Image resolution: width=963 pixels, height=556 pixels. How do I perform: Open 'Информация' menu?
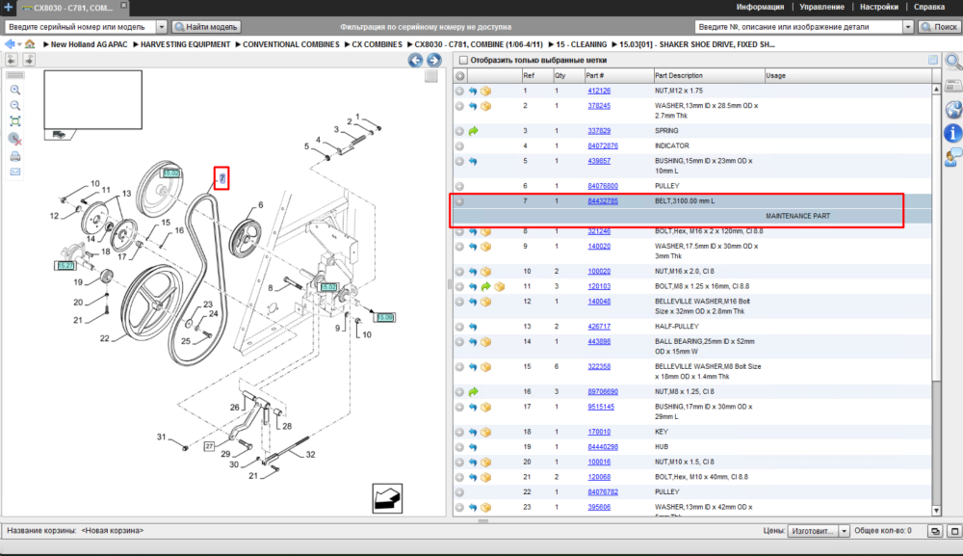[760, 7]
